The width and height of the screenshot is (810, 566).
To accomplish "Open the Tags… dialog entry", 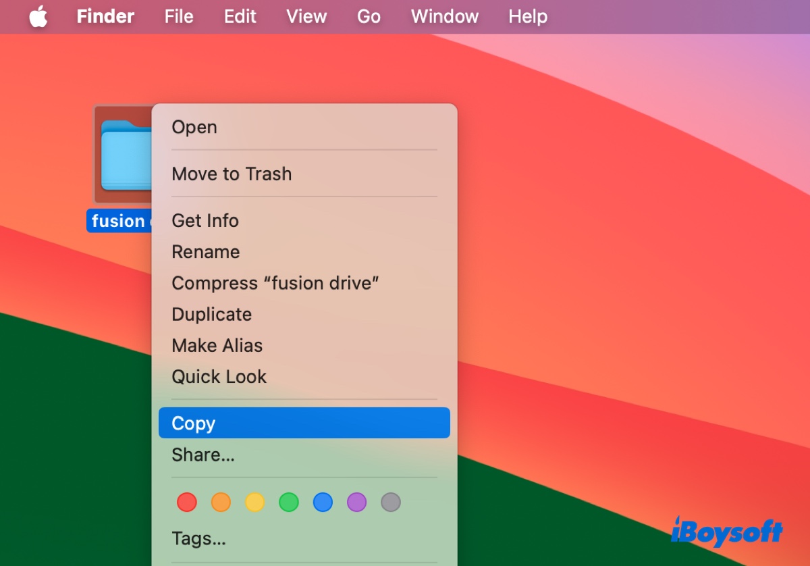I will pos(198,538).
